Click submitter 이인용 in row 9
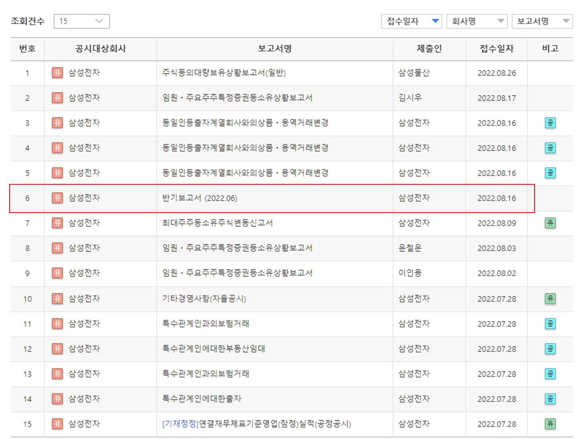Image resolution: width=587 pixels, height=447 pixels. (410, 273)
